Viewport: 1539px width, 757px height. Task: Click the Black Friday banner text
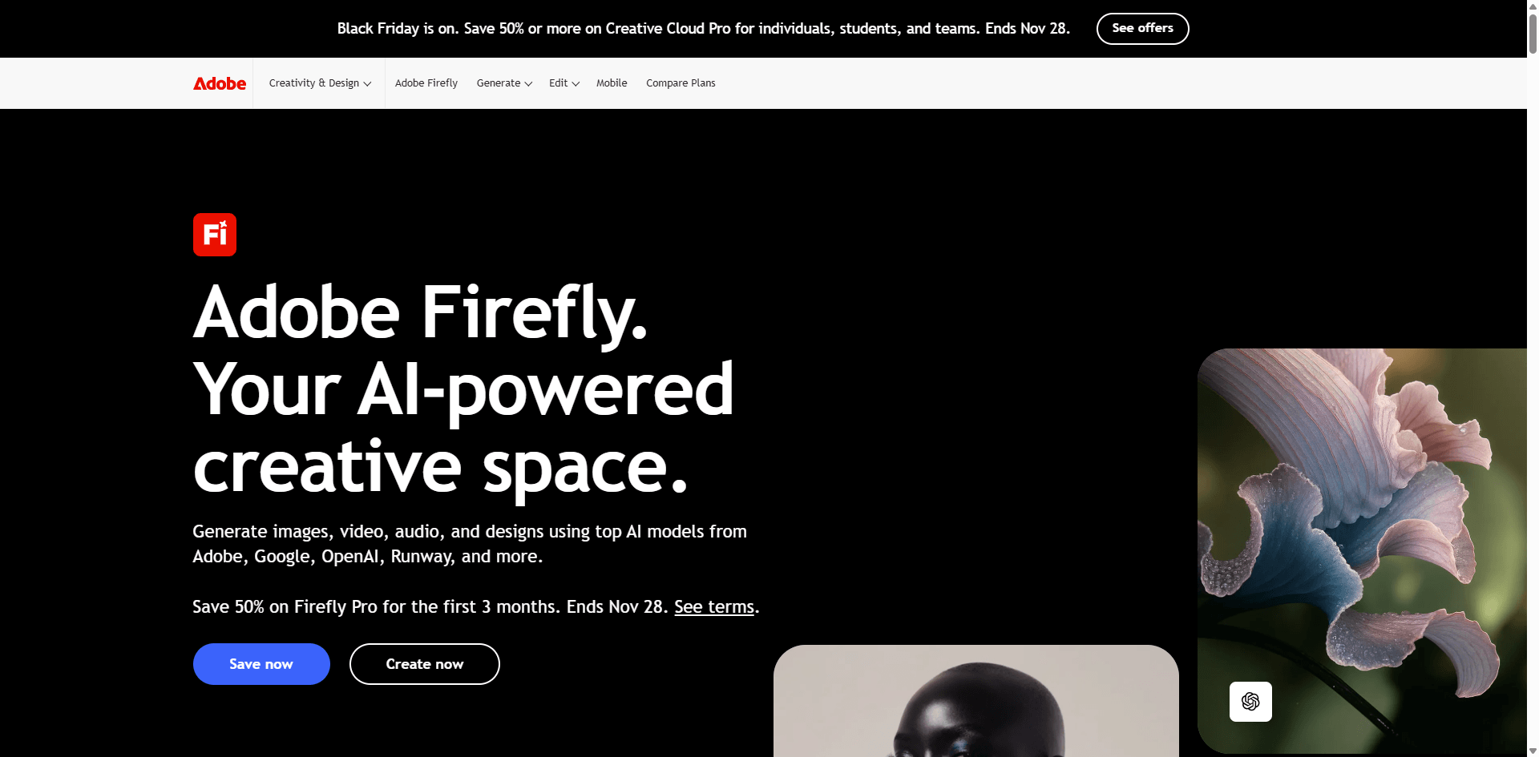coord(703,29)
